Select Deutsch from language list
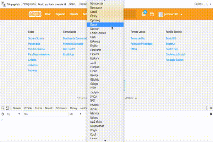Image resolution: width=213 pixels, height=142 pixels. tap(105, 29)
